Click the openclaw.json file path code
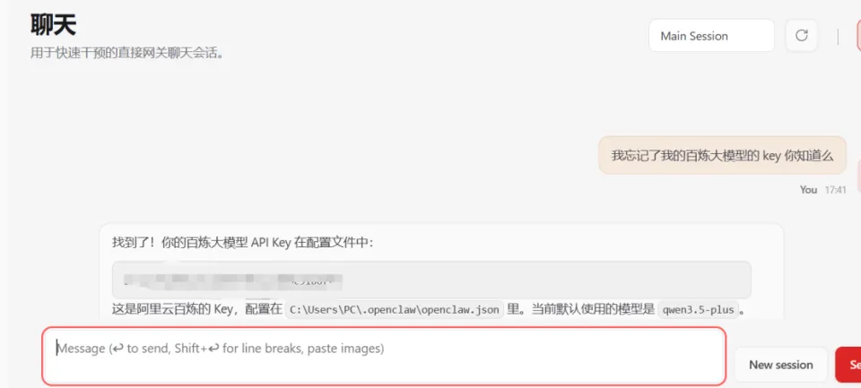Viewport: 861px width, 388px height. point(395,309)
